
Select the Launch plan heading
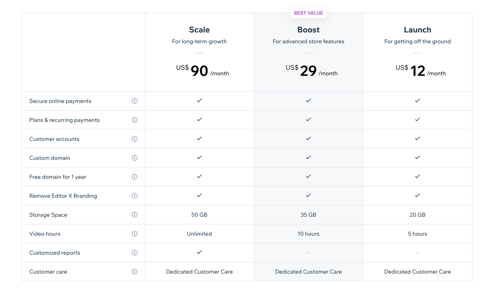coord(417,30)
